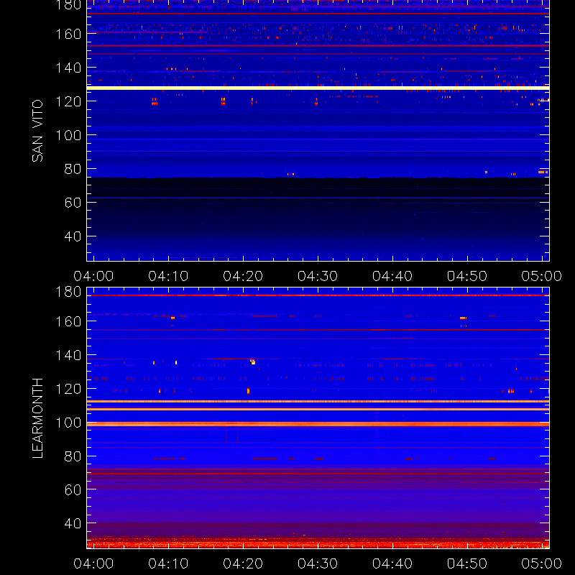Click the SAN VITO axis label
Viewport: 575px width, 575px height.
point(37,131)
